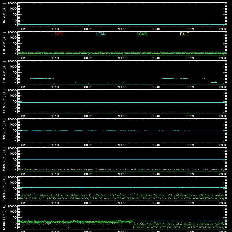Click 08:30 time label under 1415 MHz plot

[x=122, y=116]
